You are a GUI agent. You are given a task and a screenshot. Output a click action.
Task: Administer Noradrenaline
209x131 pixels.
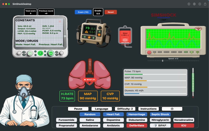[x=184, y=120]
